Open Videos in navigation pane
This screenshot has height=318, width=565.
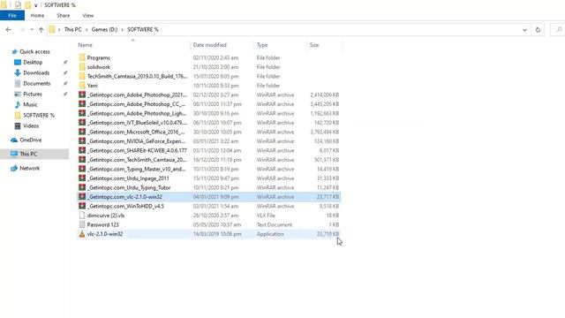point(31,125)
